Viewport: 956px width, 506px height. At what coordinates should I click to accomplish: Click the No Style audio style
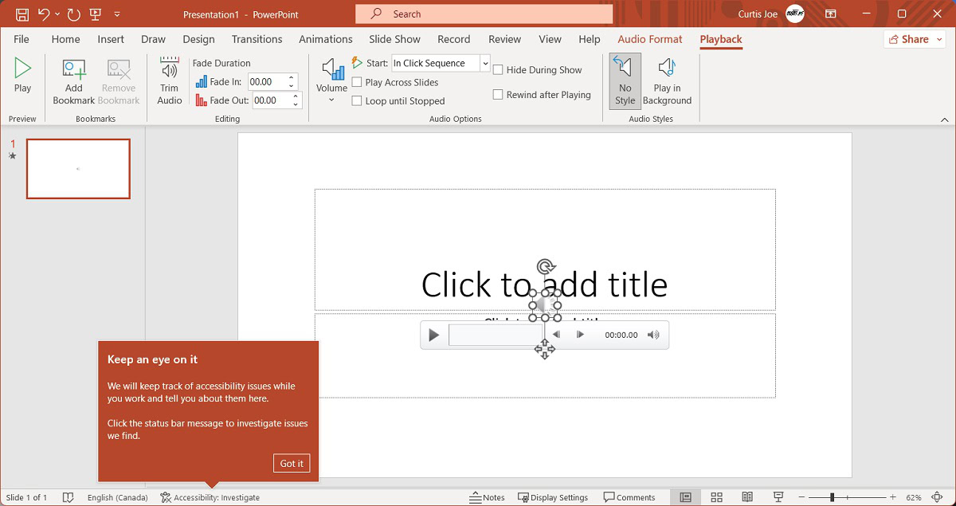tap(625, 80)
